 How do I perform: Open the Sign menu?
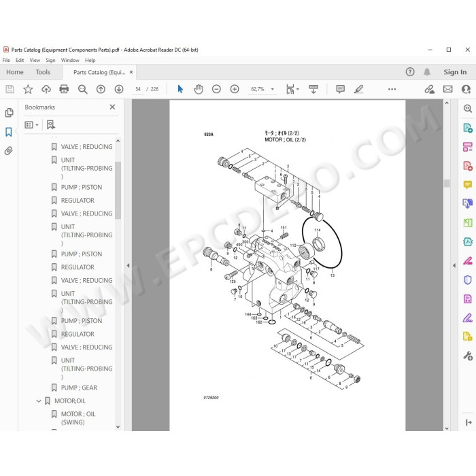tap(50, 60)
